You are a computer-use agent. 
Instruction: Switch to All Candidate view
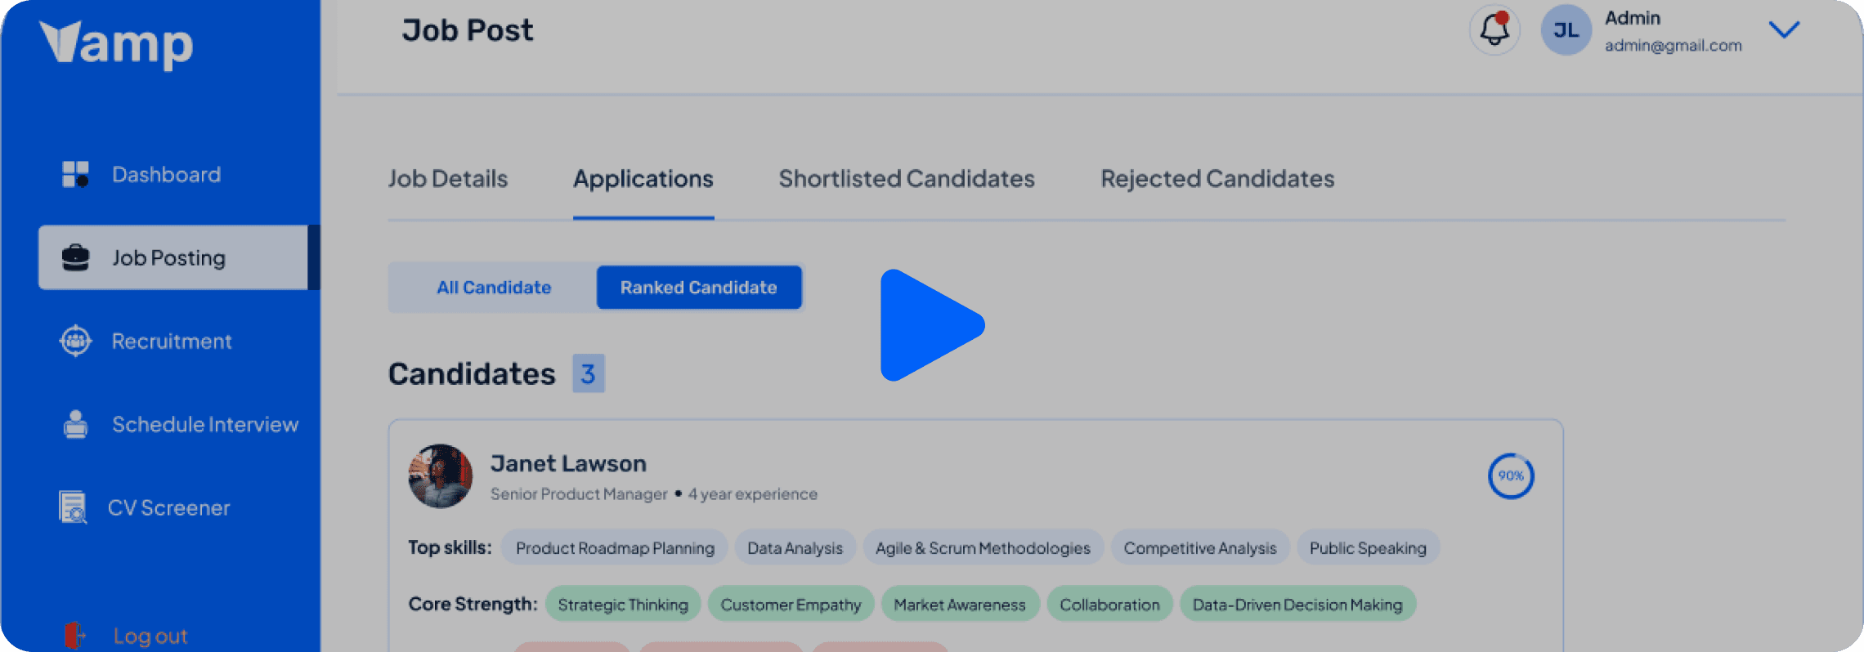coord(494,288)
